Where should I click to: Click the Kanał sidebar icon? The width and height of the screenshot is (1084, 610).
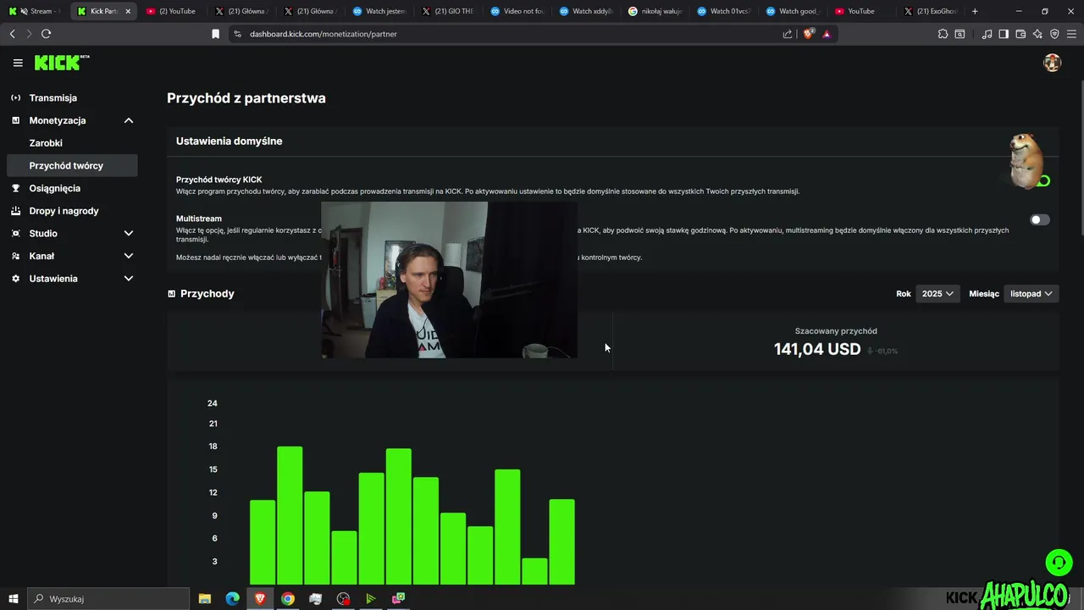pyautogui.click(x=15, y=256)
